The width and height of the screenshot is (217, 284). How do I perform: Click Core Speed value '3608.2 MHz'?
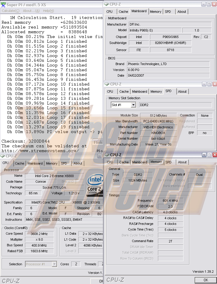click(39, 234)
